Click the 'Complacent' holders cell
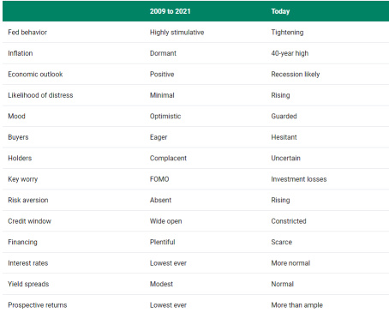The width and height of the screenshot is (389, 313). click(x=168, y=158)
